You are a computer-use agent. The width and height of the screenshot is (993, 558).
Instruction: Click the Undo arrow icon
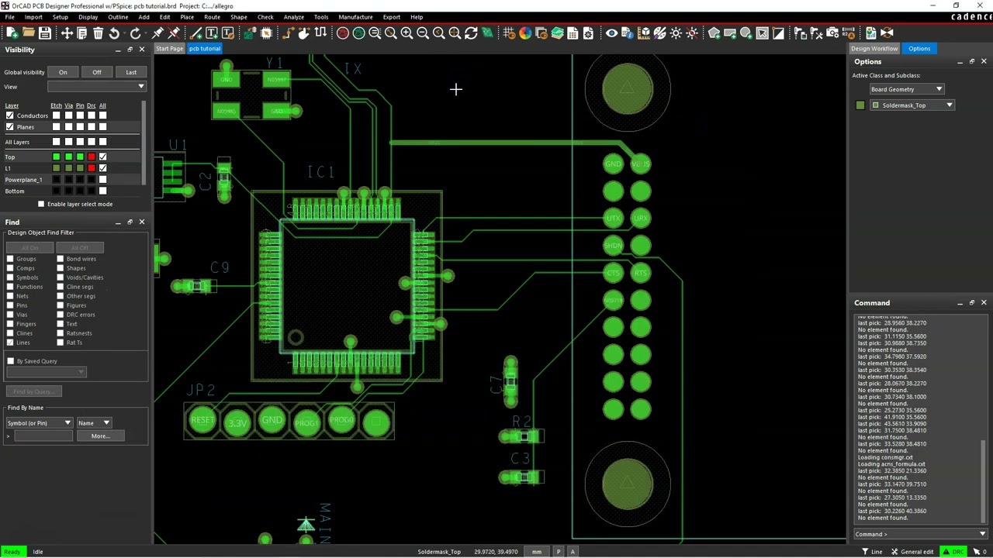[x=114, y=33]
